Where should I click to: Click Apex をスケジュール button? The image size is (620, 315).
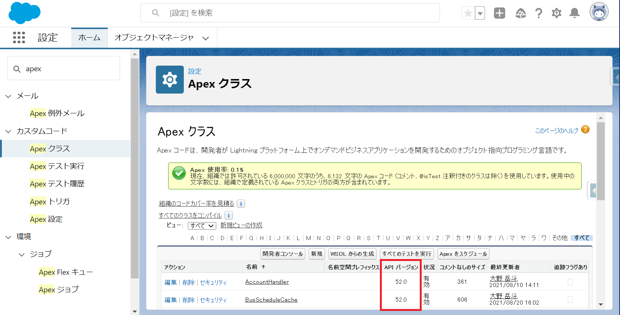[x=463, y=254]
